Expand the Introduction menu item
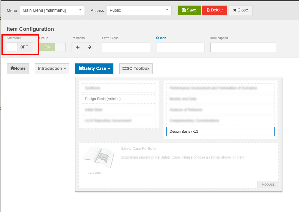 [52, 68]
